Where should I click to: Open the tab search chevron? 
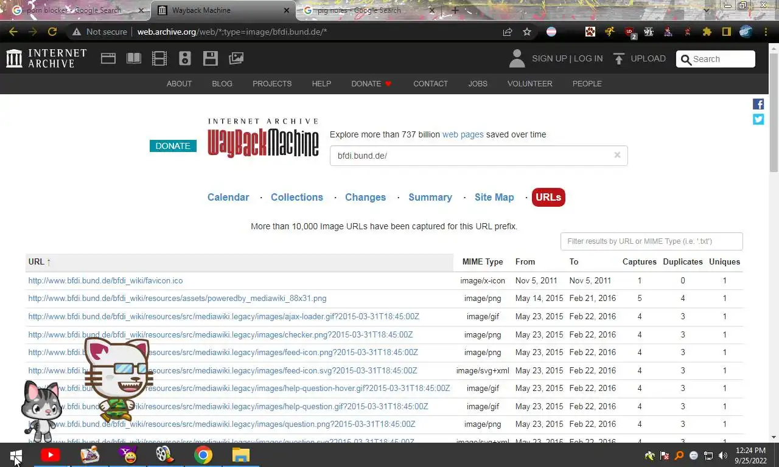coord(706,10)
